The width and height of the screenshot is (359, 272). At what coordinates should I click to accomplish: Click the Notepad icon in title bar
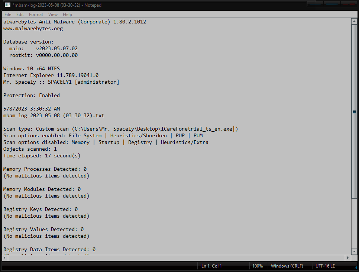(7, 5)
